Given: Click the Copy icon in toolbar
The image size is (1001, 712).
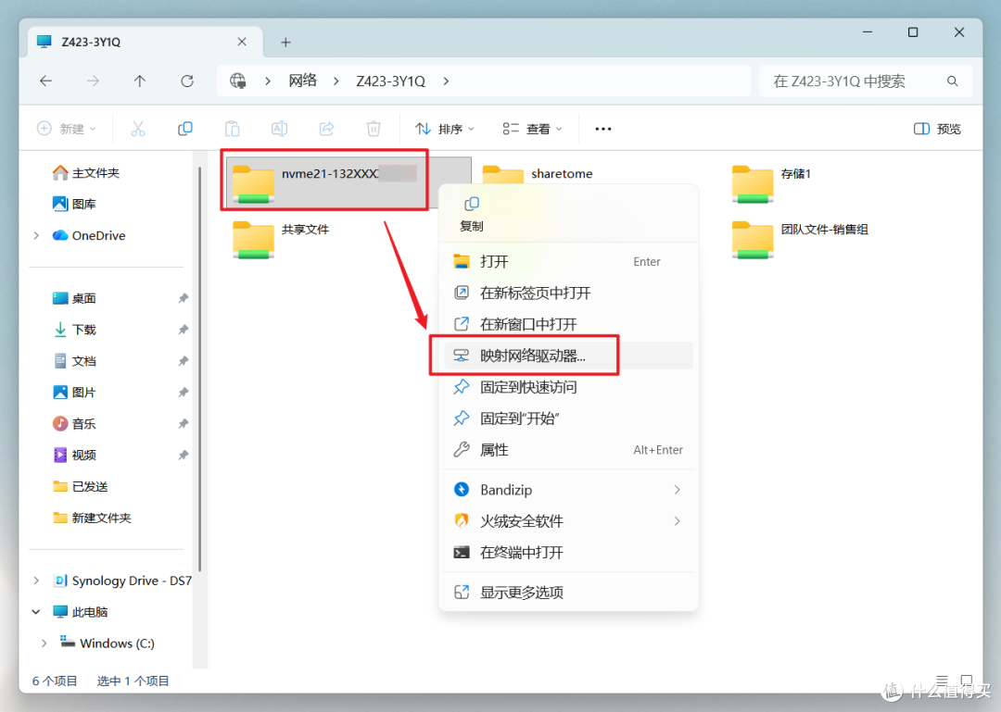Looking at the screenshot, I should (185, 129).
